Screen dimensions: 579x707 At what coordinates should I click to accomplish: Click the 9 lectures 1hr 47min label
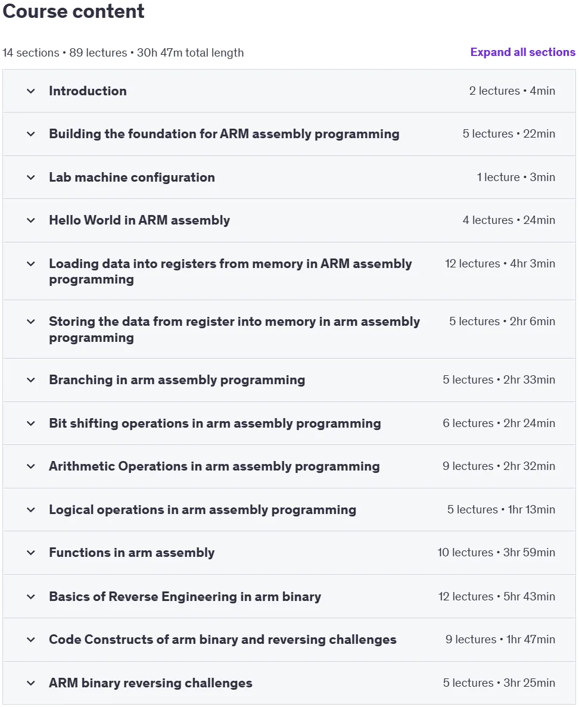(x=500, y=639)
